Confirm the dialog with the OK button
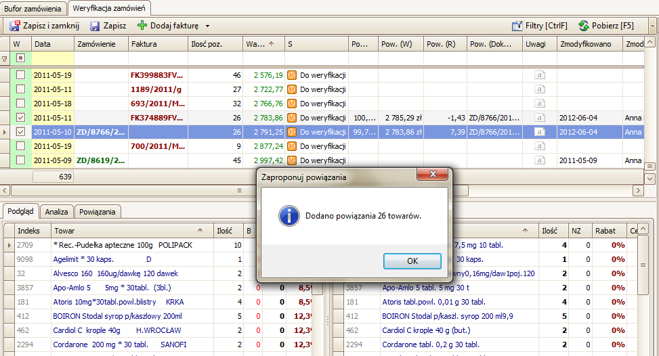Image resolution: width=659 pixels, height=356 pixels. point(412,261)
